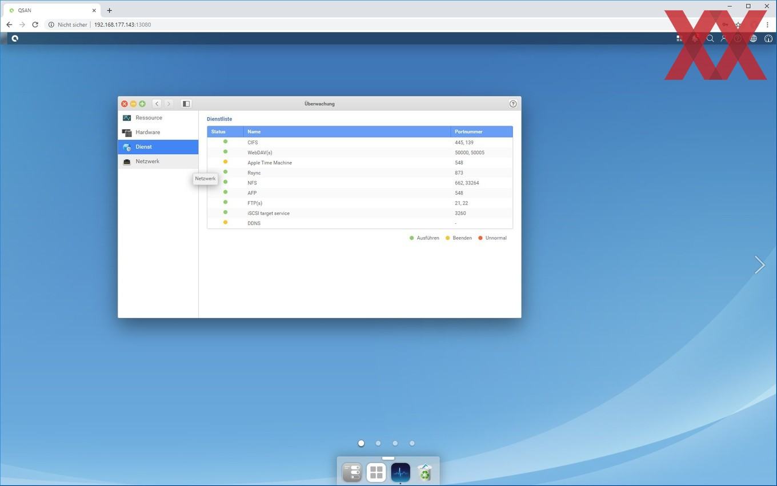Open the monitoring heartbeat app in dock
The image size is (777, 486).
400,472
